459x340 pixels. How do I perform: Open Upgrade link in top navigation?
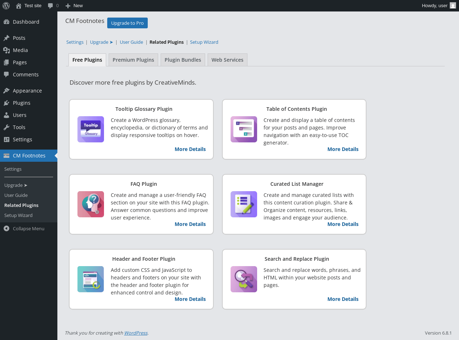101,42
